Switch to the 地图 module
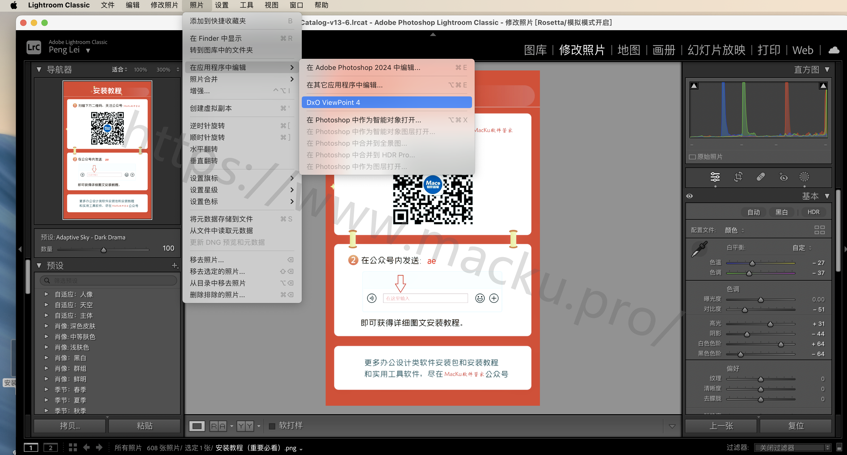Screen dimensions: 847x455 pos(629,50)
